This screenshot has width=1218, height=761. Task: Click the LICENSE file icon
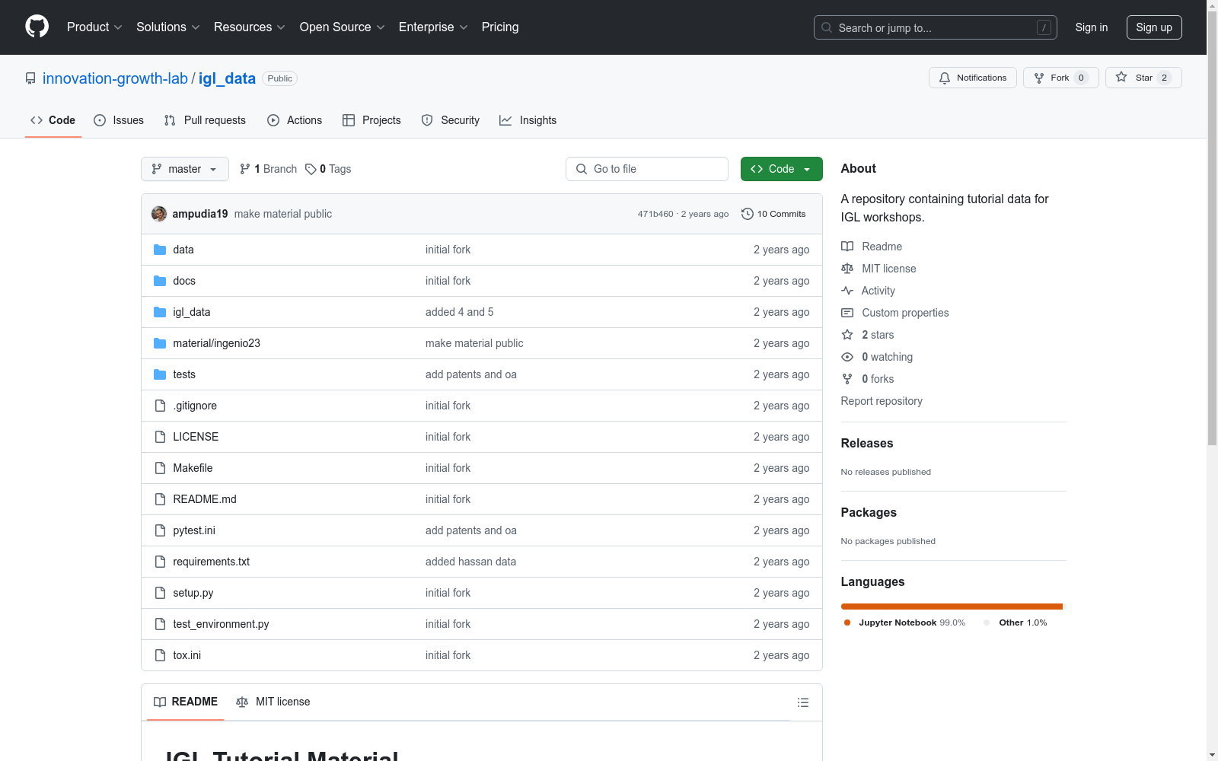click(160, 437)
